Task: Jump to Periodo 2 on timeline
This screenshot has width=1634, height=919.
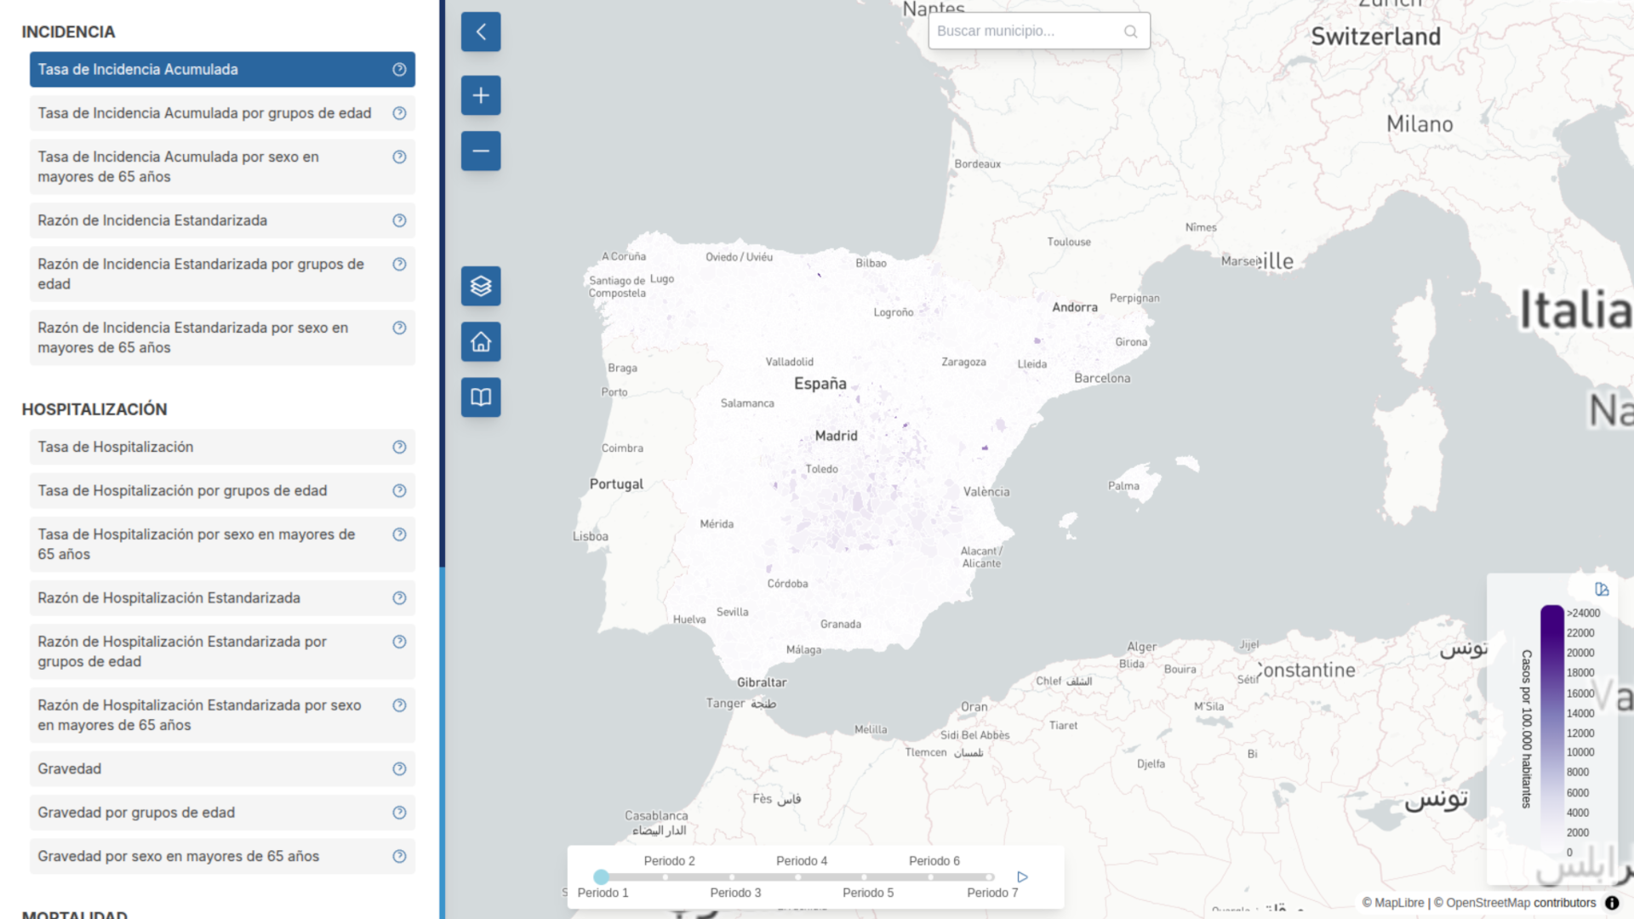Action: point(669,861)
